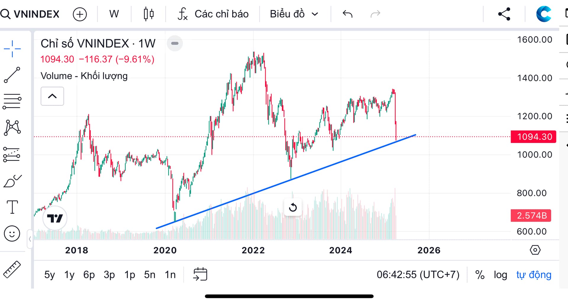Open the emoji sticker picker
Image resolution: width=568 pixels, height=304 pixels.
[12, 234]
